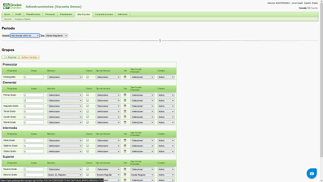Open the Planificación tab
This screenshot has width=323, height=182.
click(x=33, y=15)
